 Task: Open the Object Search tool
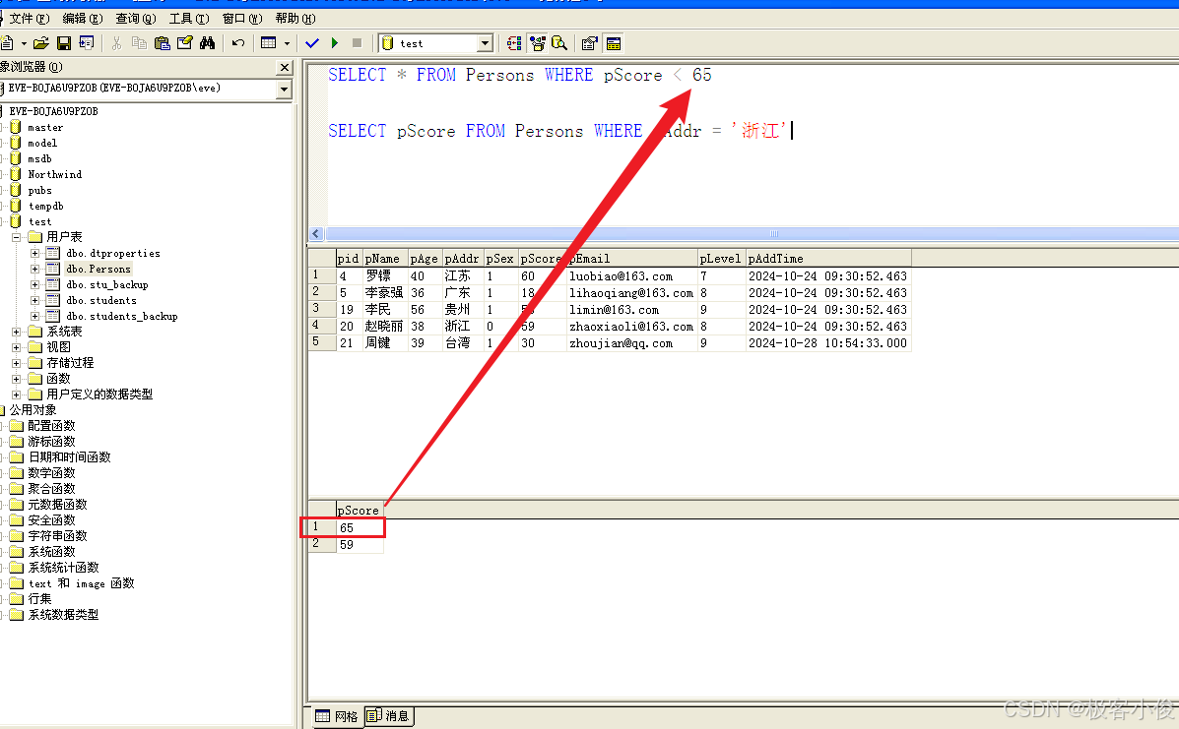click(559, 43)
